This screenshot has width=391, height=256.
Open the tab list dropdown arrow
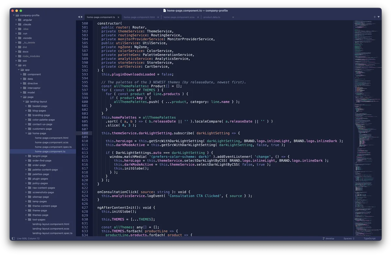pyautogui.click(x=379, y=17)
